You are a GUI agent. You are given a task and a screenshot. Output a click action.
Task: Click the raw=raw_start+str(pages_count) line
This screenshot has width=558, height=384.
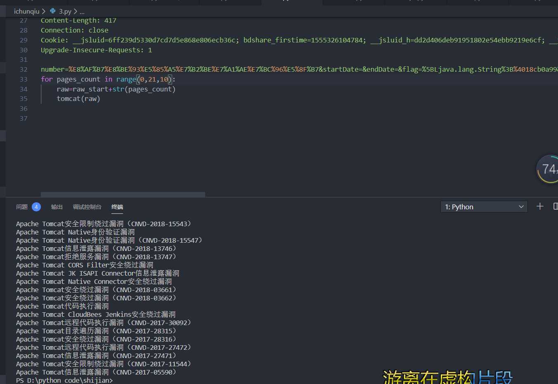116,89
